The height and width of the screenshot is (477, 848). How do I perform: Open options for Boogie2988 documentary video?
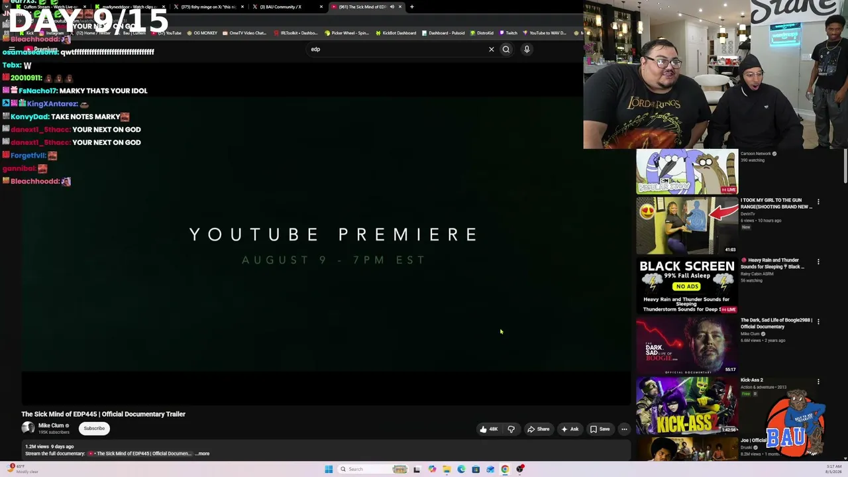pyautogui.click(x=818, y=321)
